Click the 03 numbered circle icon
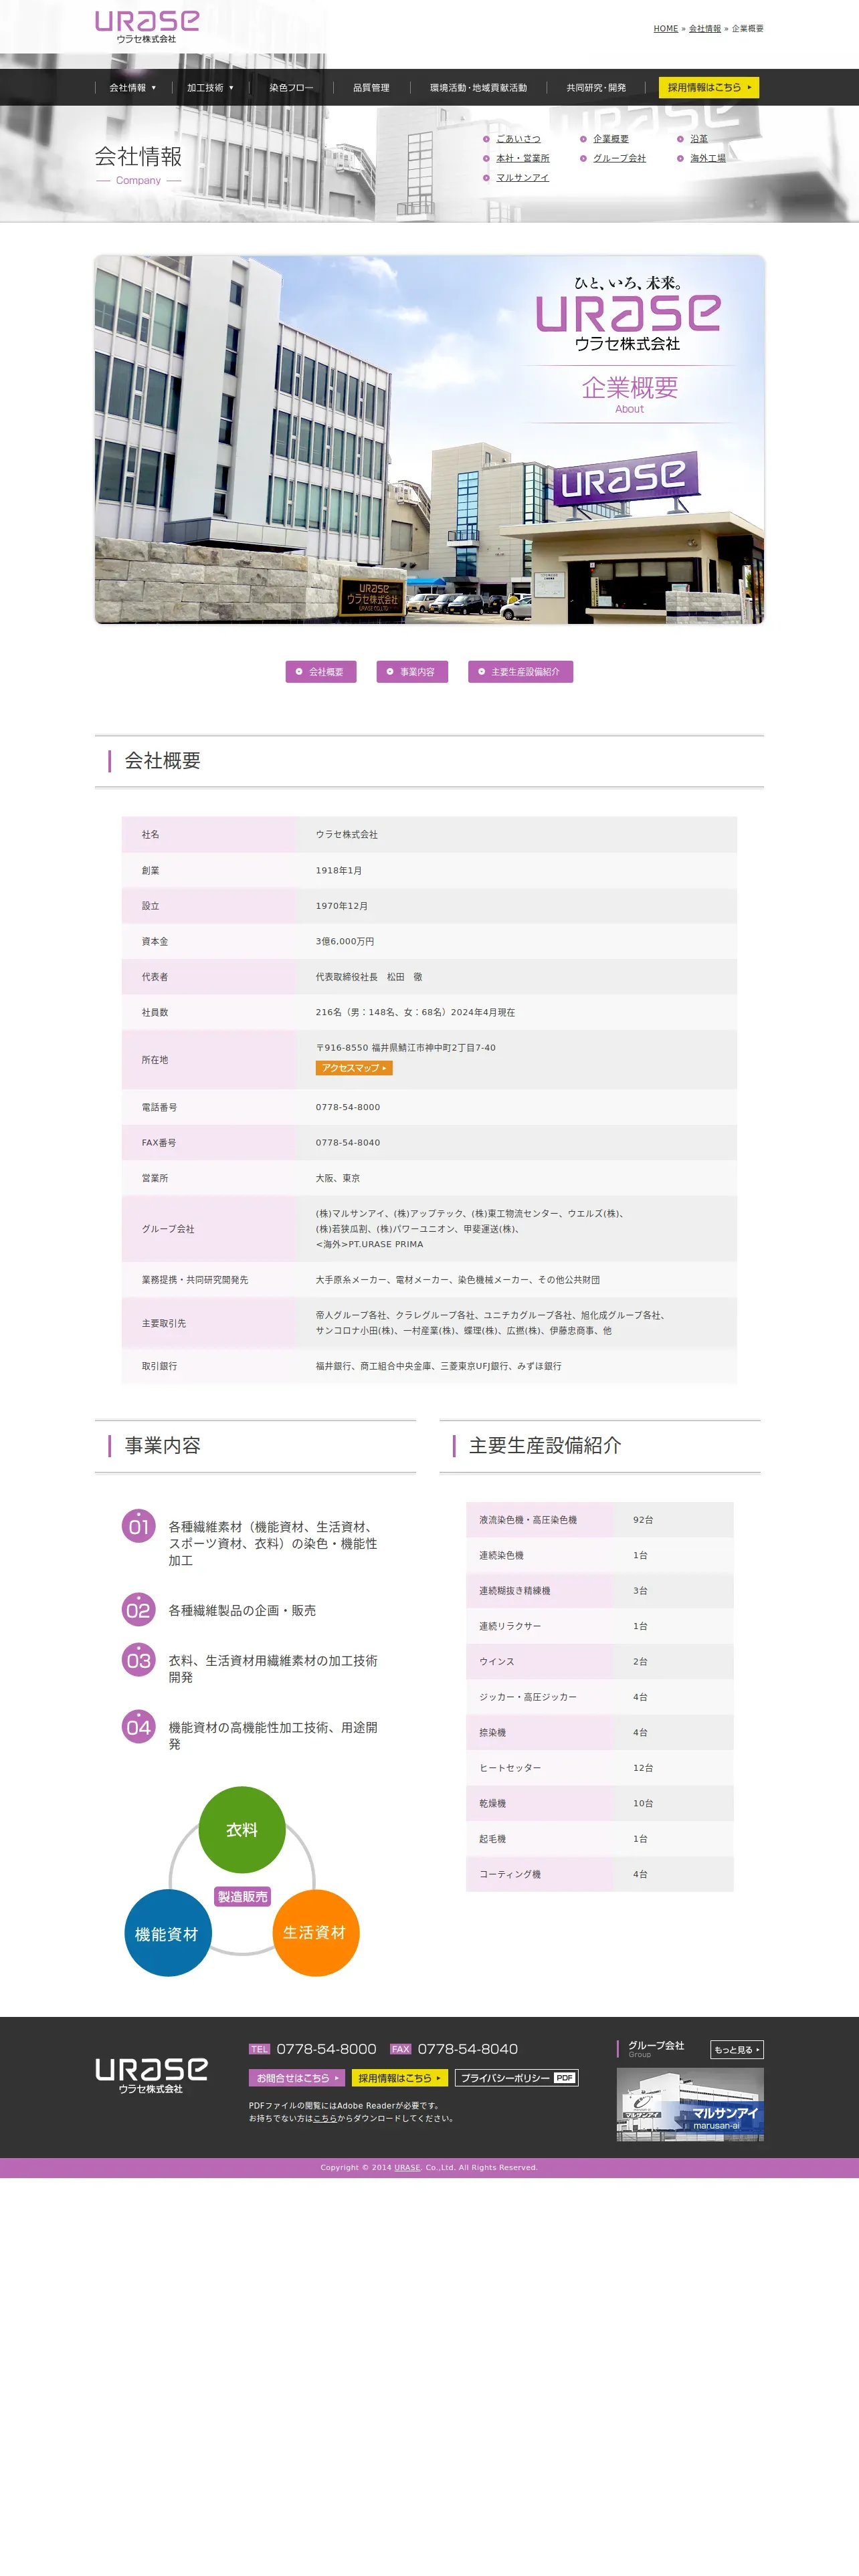This screenshot has width=859, height=2576. click(138, 1660)
